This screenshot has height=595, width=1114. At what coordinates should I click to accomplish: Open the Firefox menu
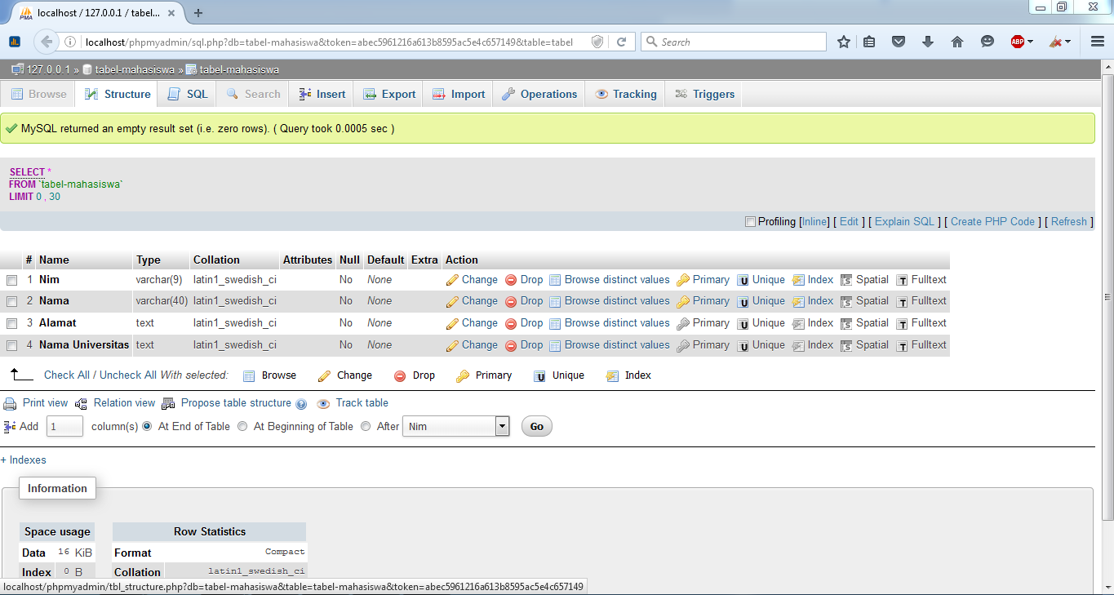point(1097,41)
